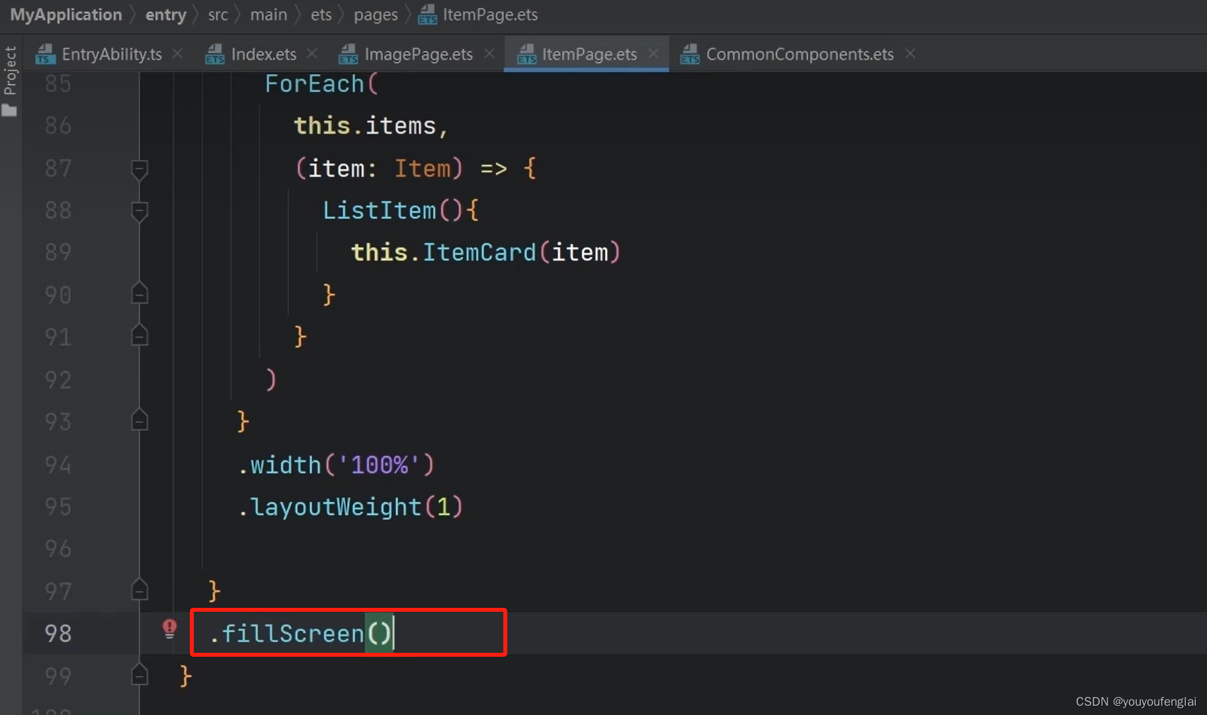Collapse fold end marker on line 99
This screenshot has height=715, width=1207.
[x=139, y=674]
